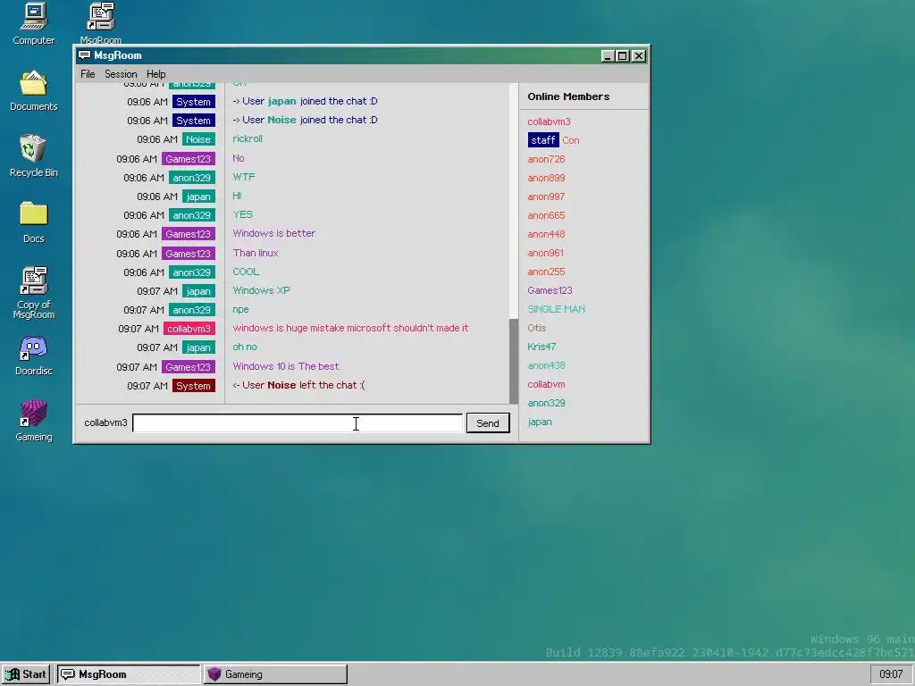
Task: Select anon665 in Online Members
Action: pos(546,215)
